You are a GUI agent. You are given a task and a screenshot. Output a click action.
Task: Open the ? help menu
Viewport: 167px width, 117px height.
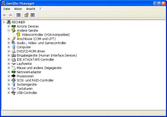coord(40,9)
